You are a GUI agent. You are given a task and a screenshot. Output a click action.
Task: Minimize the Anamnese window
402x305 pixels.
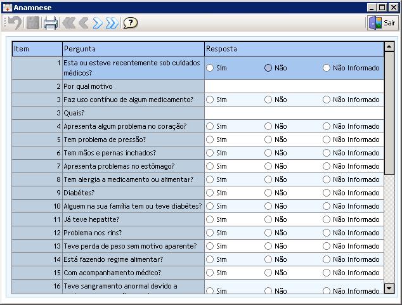click(372, 8)
